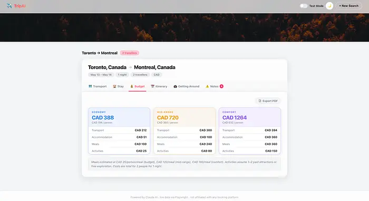Click the CAD 360 / person text
The image size is (369, 201).
[167, 123]
